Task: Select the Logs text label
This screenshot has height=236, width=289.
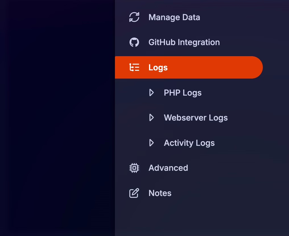Action: 158,68
